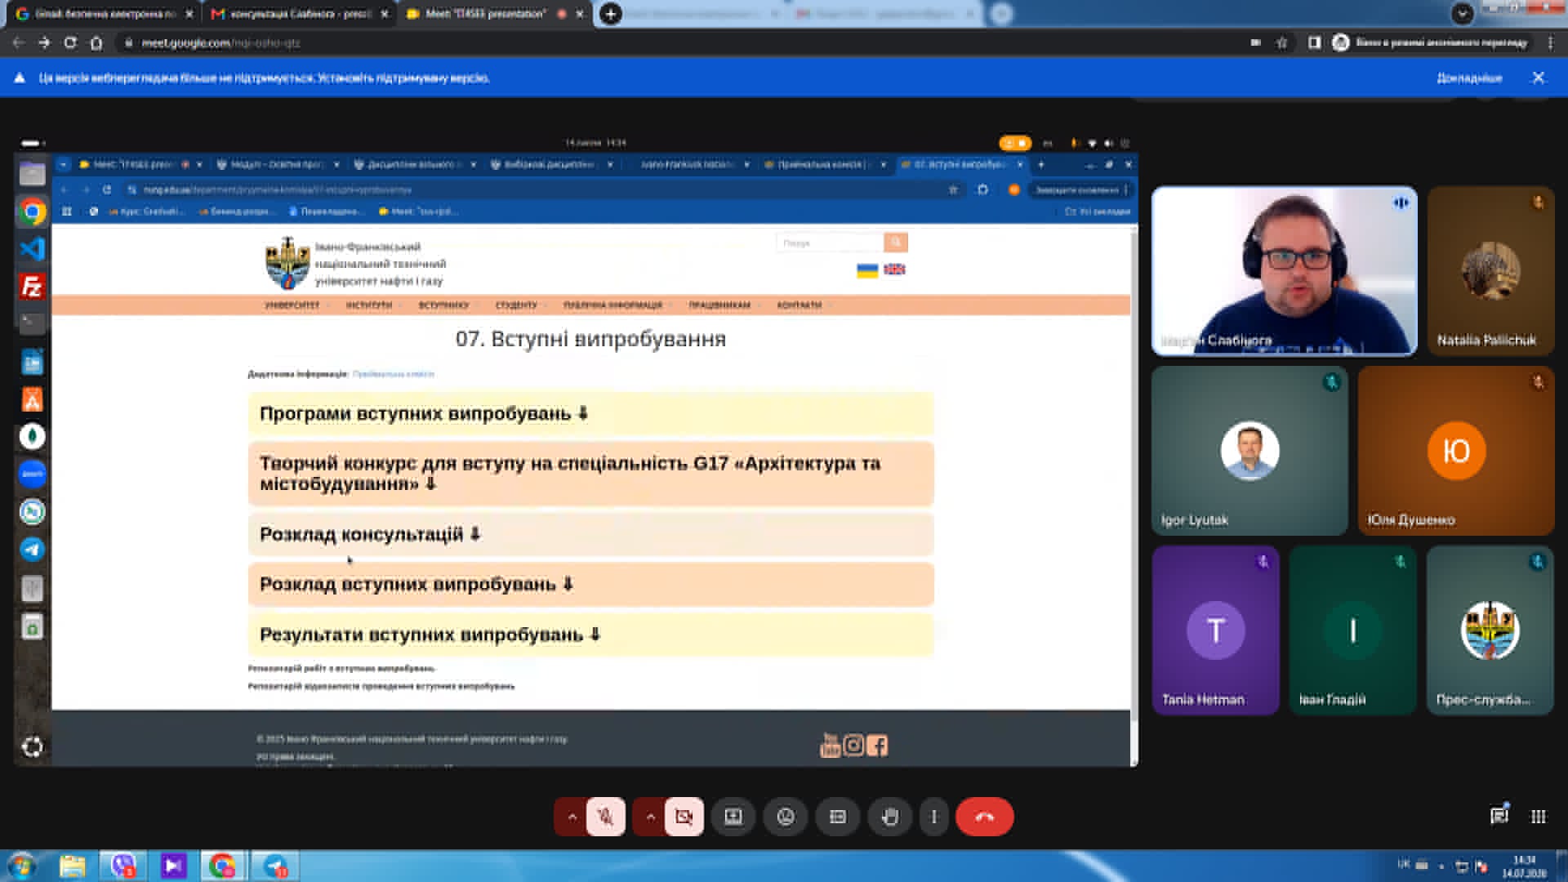This screenshot has width=1568, height=882.
Task: Open more options three-dot menu
Action: click(x=934, y=817)
